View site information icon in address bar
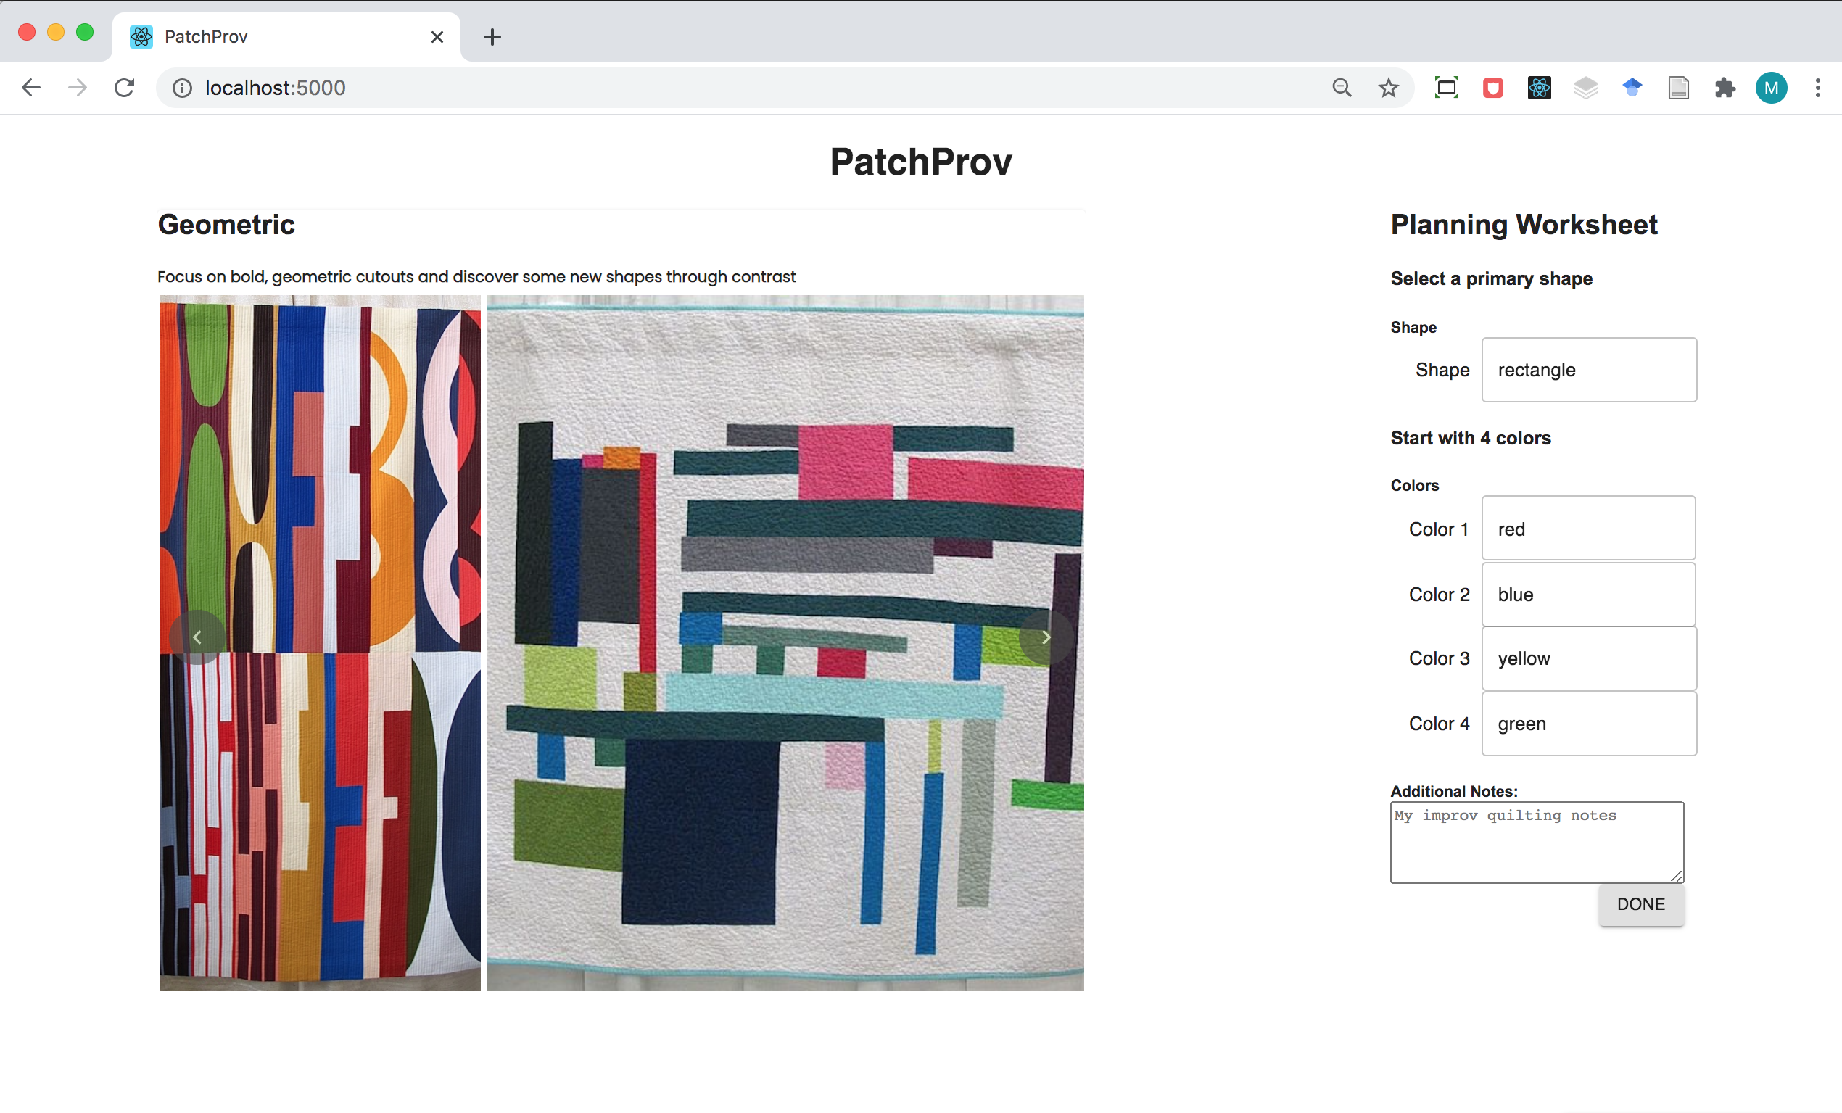The width and height of the screenshot is (1842, 1113). pyautogui.click(x=181, y=88)
